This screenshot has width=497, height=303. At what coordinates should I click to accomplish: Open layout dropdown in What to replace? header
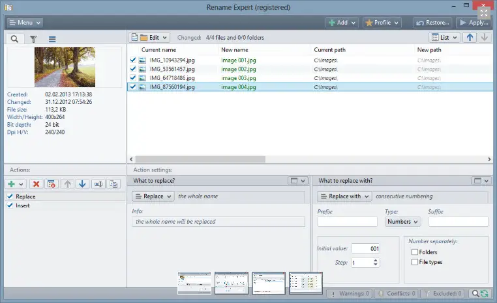coord(298,181)
